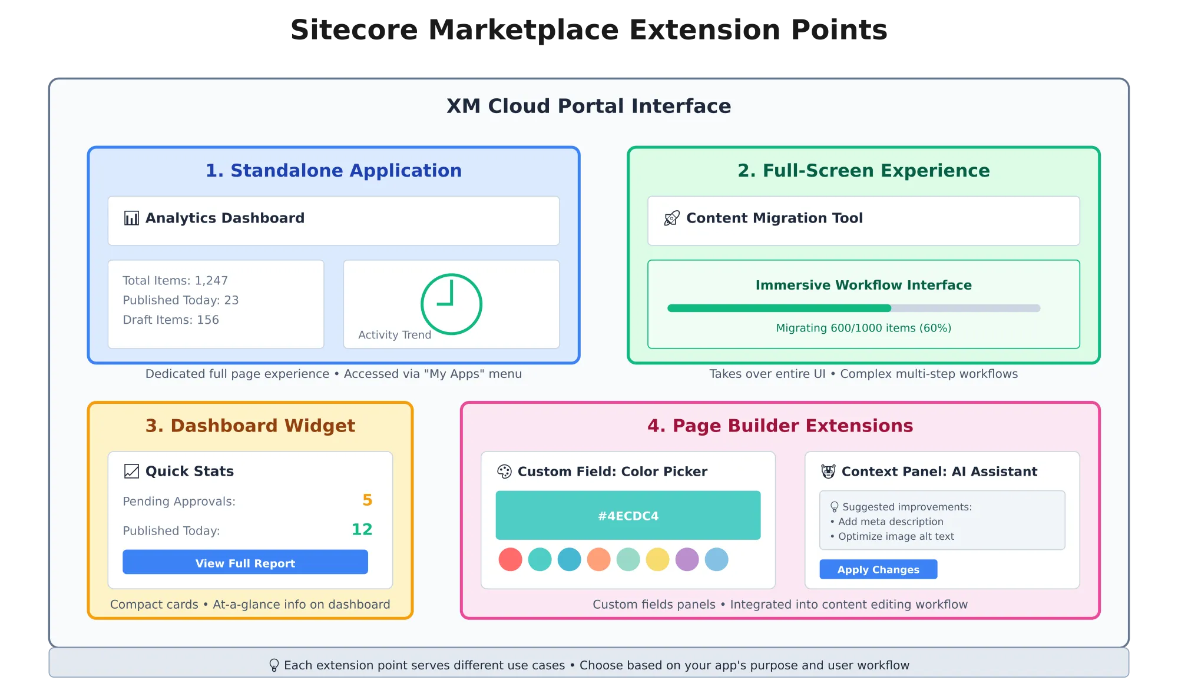
Task: Click the Content Migration Tool rocket icon
Action: click(672, 218)
